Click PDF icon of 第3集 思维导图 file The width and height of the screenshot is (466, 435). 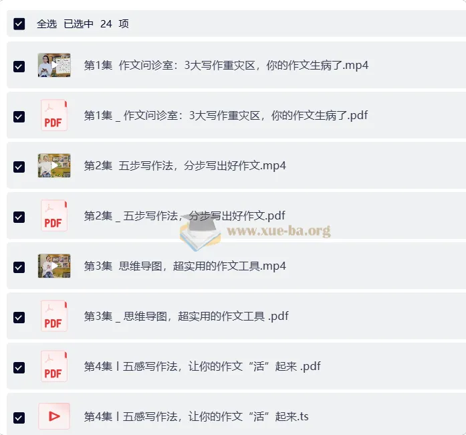click(x=53, y=316)
